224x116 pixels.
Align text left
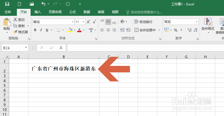click(102, 30)
